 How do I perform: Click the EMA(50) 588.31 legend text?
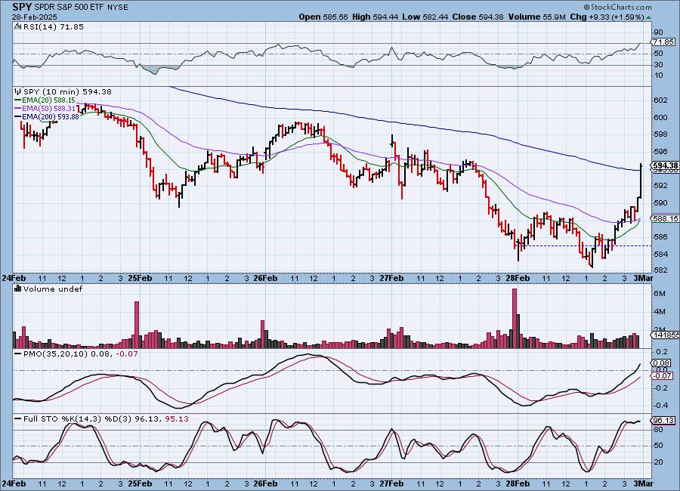(x=48, y=109)
